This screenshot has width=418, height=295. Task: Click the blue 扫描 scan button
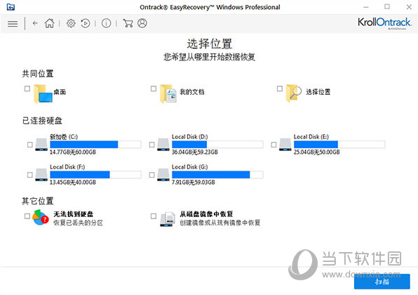click(382, 282)
